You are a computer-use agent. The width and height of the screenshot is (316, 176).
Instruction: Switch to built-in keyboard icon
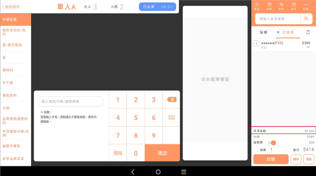tap(172, 118)
